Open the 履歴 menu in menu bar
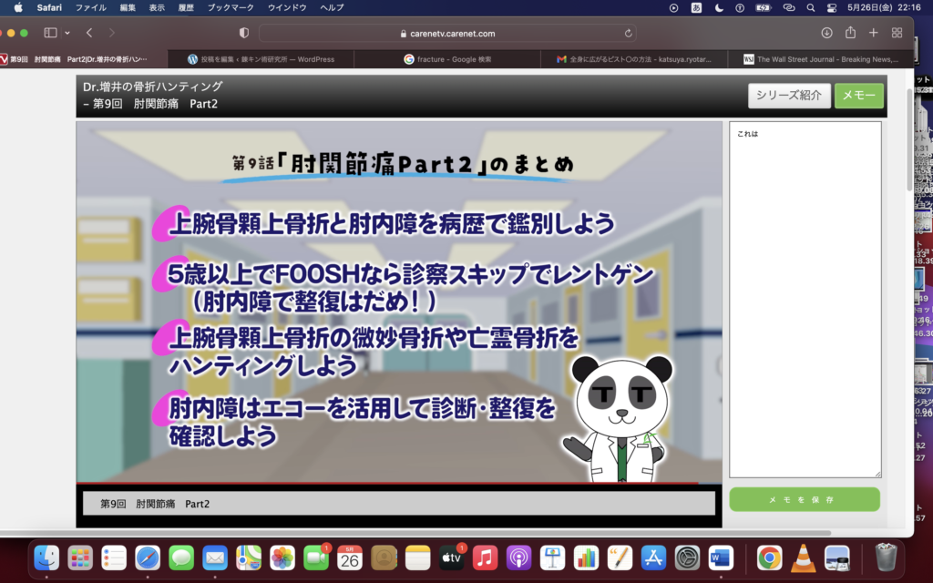The image size is (933, 583). coord(185,7)
